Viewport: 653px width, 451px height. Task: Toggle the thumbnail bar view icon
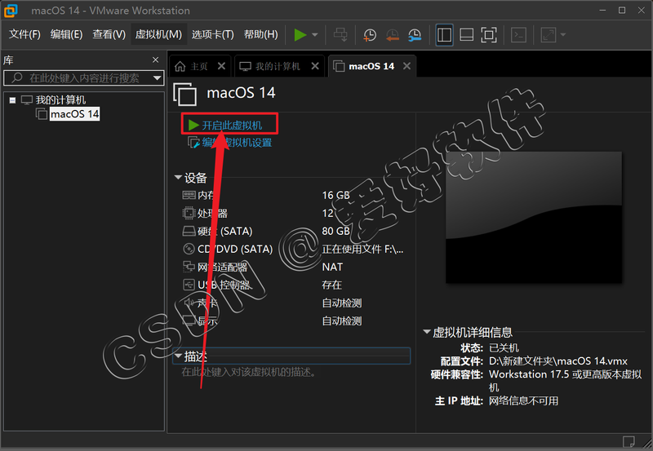tap(466, 34)
